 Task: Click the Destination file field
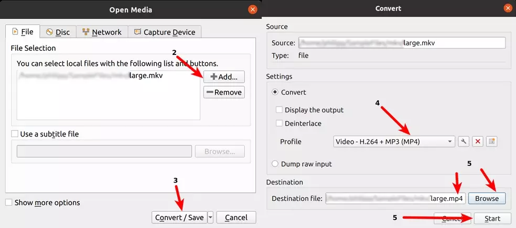click(395, 199)
